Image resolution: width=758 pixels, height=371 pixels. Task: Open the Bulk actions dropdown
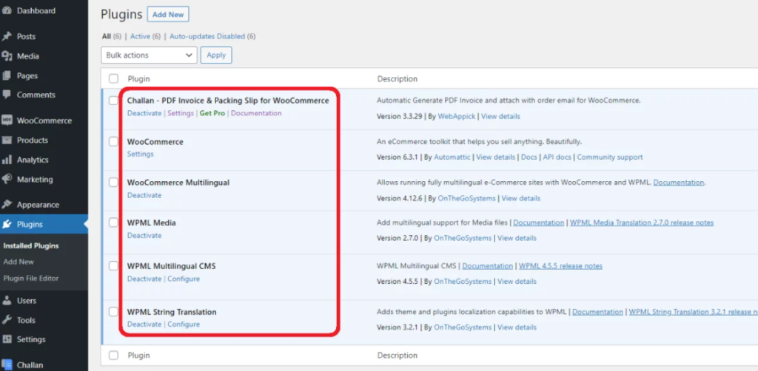[x=149, y=55]
